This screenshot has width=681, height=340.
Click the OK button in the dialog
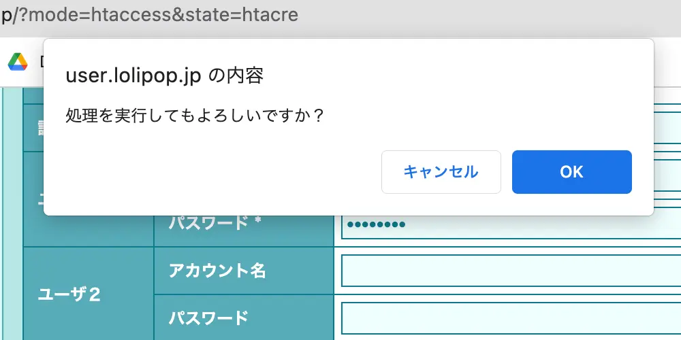coord(571,172)
